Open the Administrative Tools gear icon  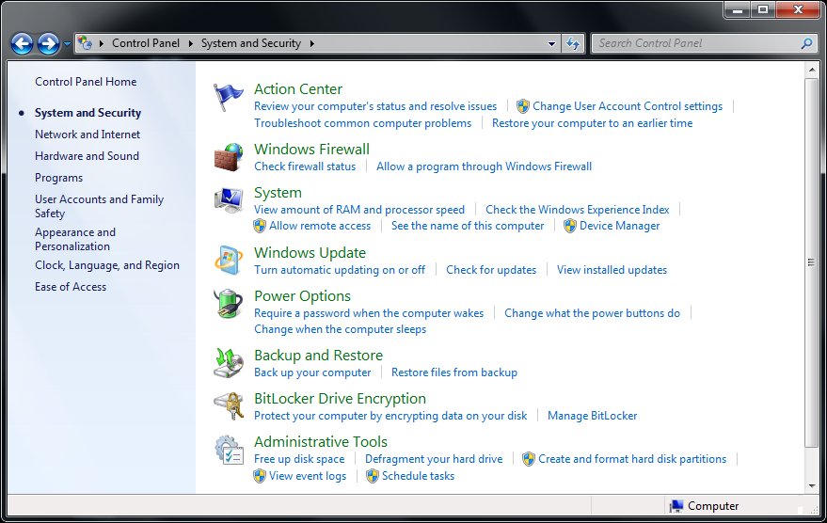point(228,450)
